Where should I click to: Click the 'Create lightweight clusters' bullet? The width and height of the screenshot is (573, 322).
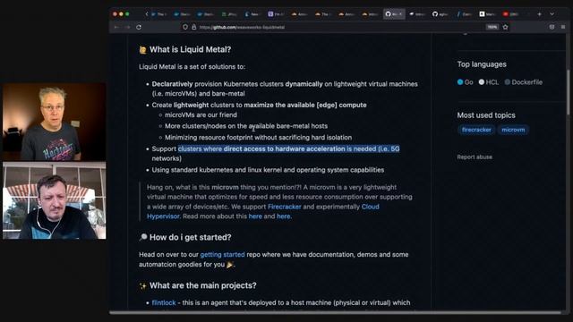tap(259, 105)
